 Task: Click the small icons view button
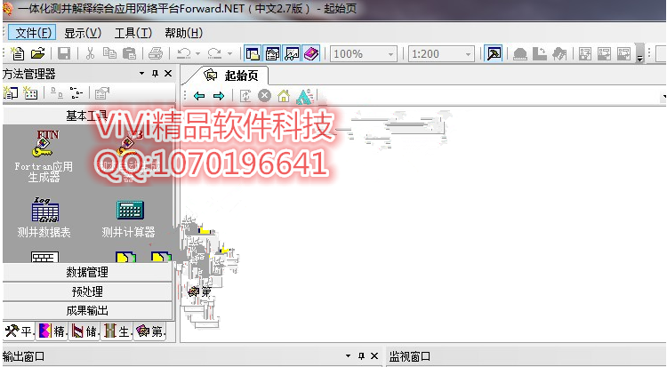tap(57, 92)
